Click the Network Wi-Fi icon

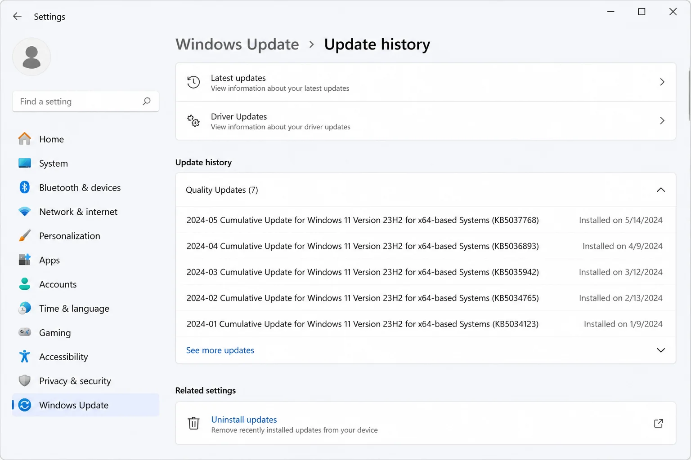pyautogui.click(x=25, y=212)
